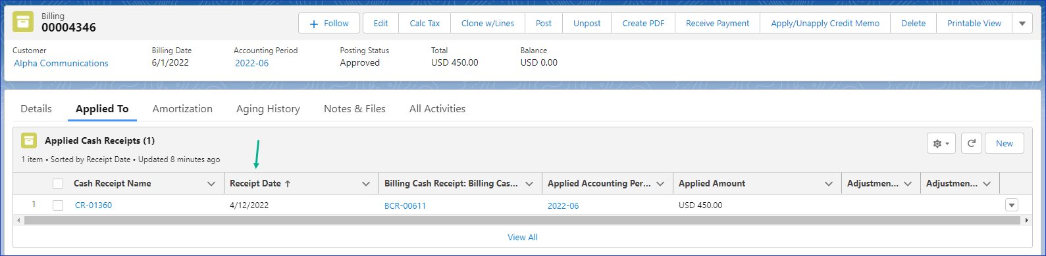Image resolution: width=1046 pixels, height=256 pixels.
Task: Click the Create PDF button
Action: (643, 23)
